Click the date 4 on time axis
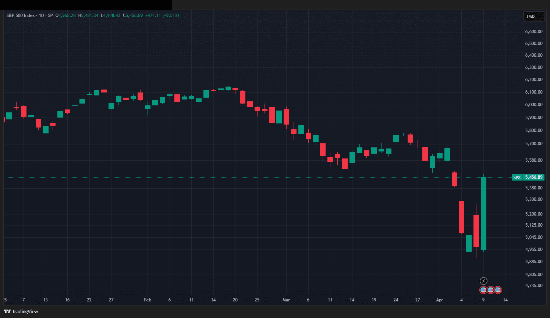Image resolution: width=550 pixels, height=318 pixels. 461,300
